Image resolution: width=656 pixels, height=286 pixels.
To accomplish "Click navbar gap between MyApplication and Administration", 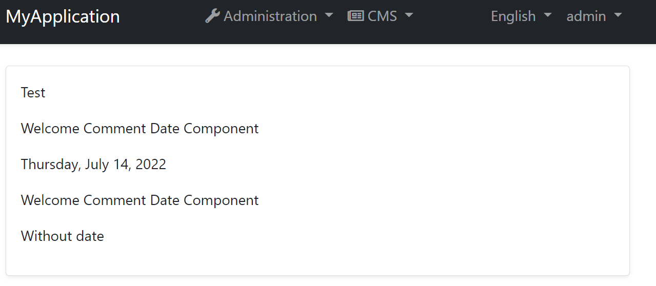I will tap(162, 16).
